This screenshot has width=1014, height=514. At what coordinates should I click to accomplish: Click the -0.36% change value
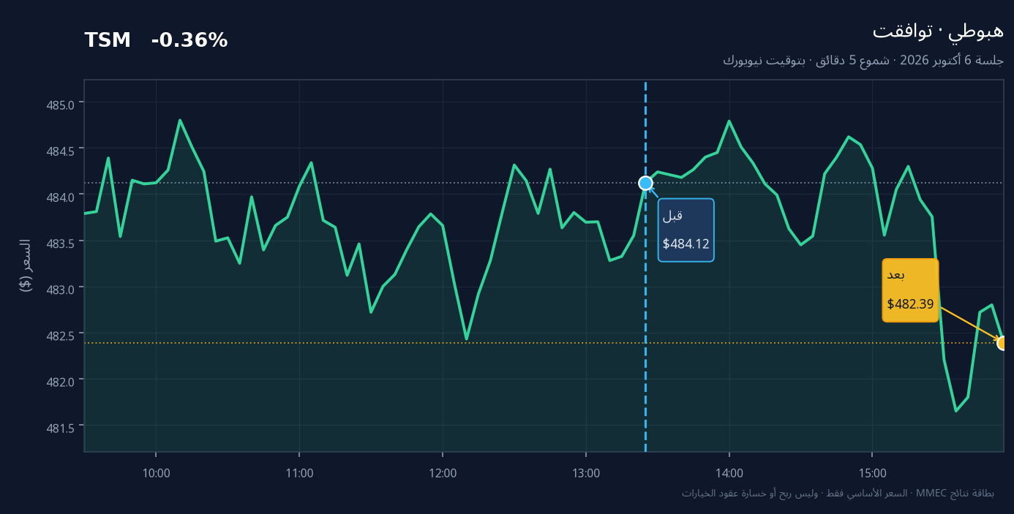pos(189,41)
